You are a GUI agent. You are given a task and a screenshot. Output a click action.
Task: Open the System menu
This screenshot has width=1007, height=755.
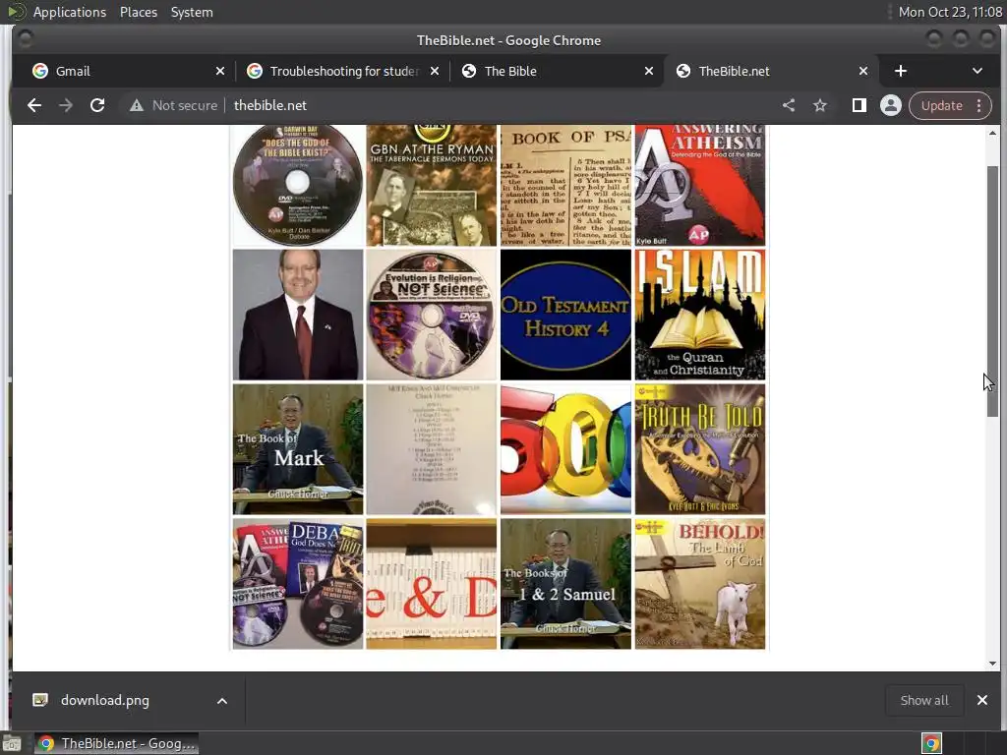(192, 12)
